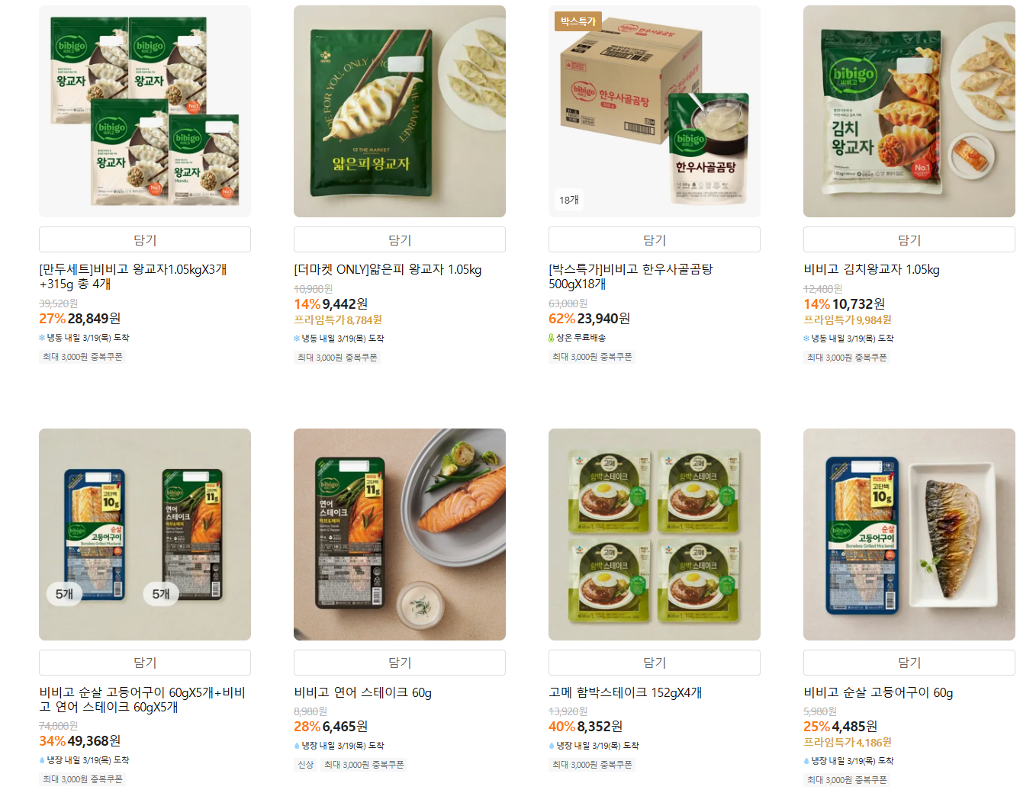Click 담기 under 한우사골곰탕 box
The image size is (1036, 793).
tap(655, 239)
